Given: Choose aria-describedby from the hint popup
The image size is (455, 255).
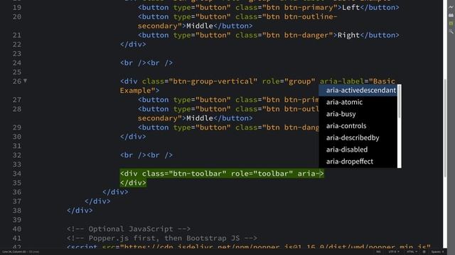Looking at the screenshot, I should pyautogui.click(x=358, y=137).
